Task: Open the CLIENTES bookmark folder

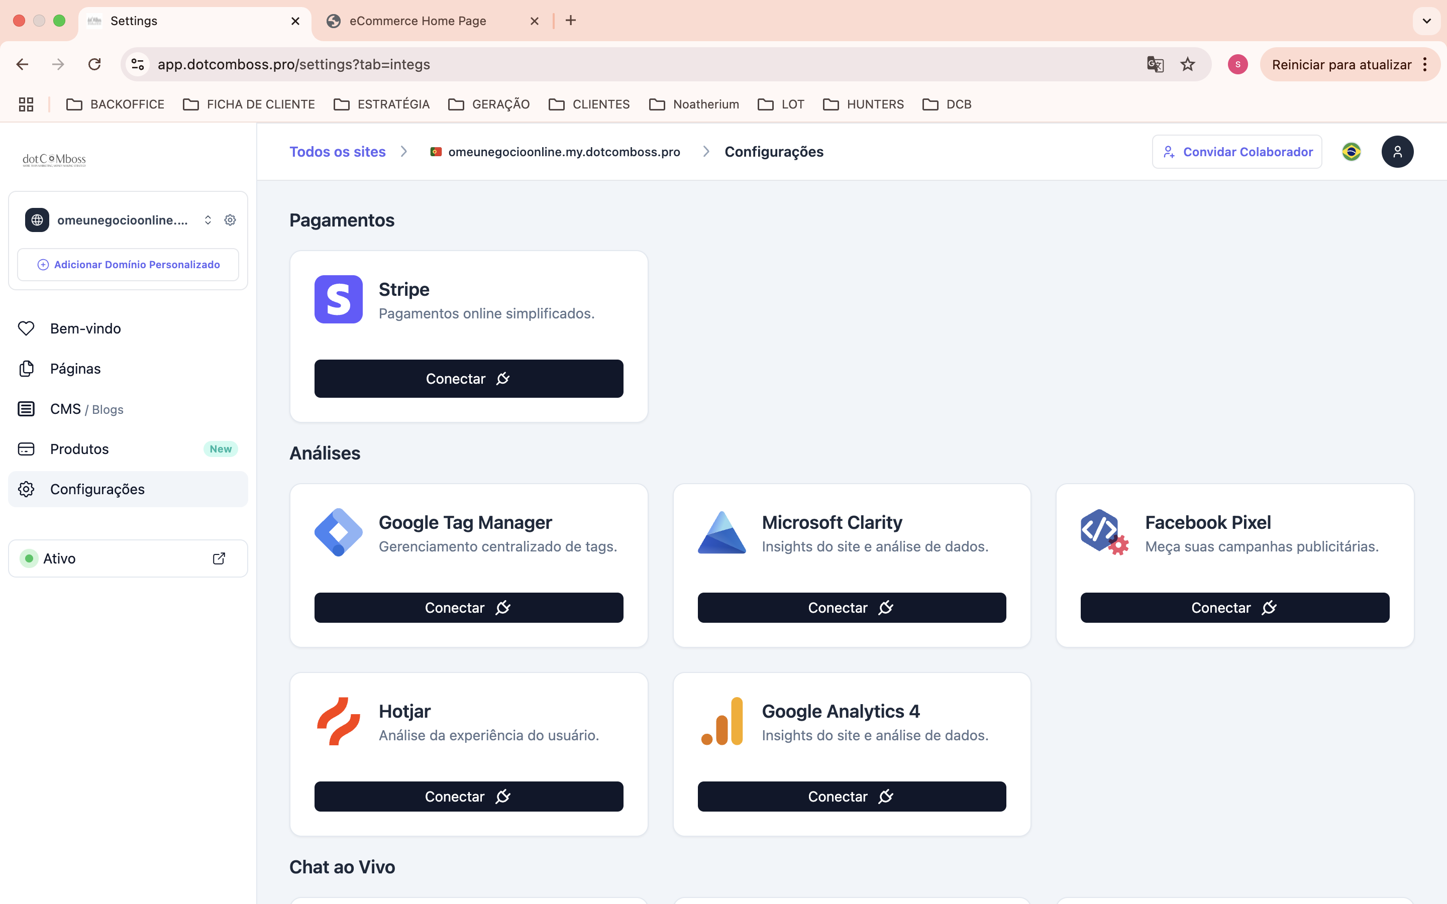Action: coord(589,104)
